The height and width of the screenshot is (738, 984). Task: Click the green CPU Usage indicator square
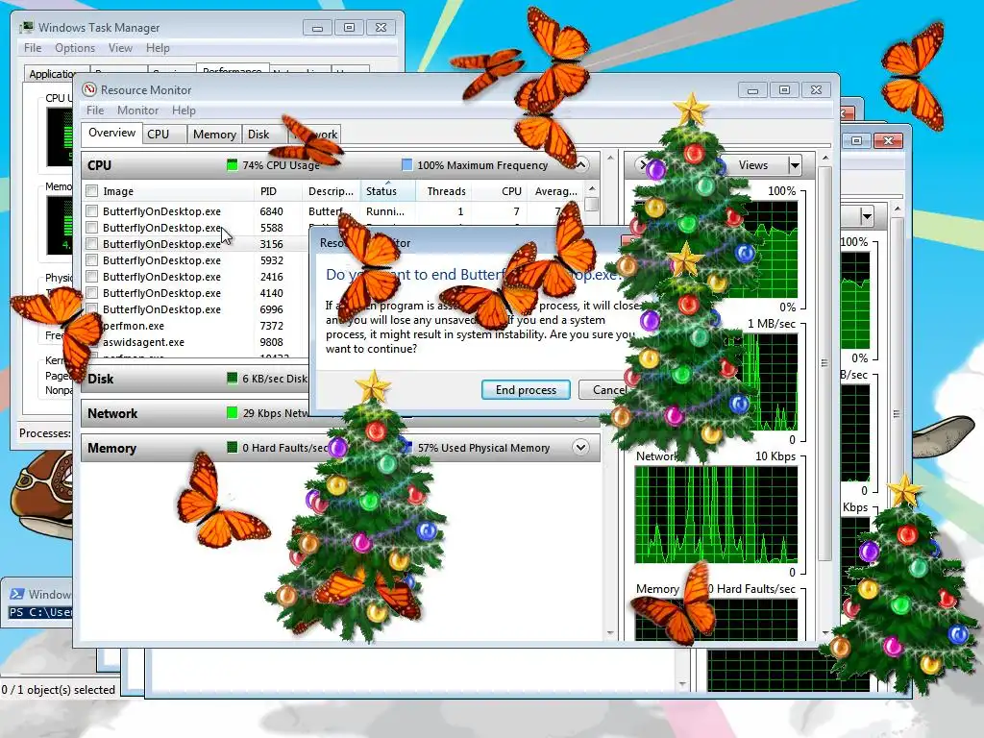point(233,165)
